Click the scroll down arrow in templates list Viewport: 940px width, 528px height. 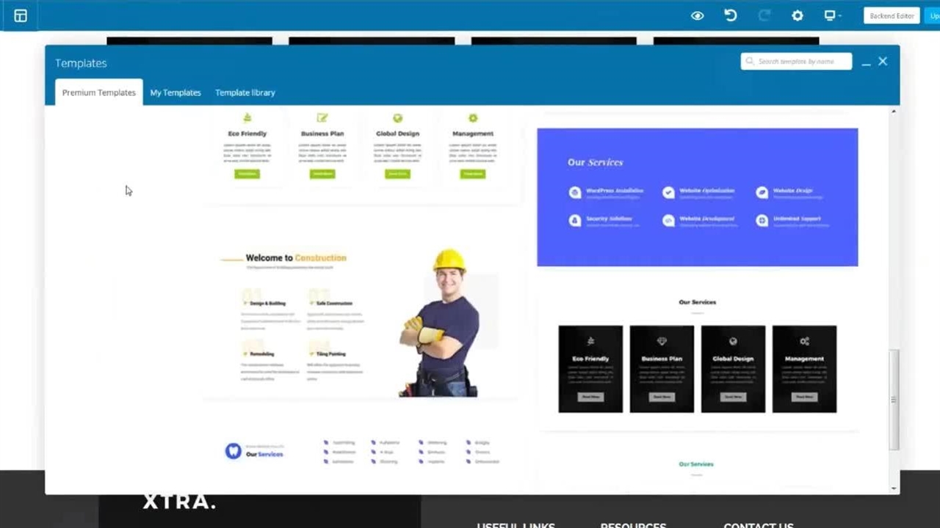(x=894, y=488)
